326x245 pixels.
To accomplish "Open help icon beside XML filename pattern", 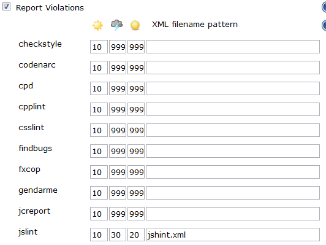I will coord(324,25).
